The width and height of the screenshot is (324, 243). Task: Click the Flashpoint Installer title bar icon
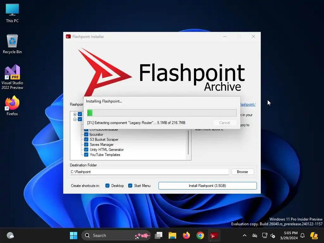tap(68, 37)
